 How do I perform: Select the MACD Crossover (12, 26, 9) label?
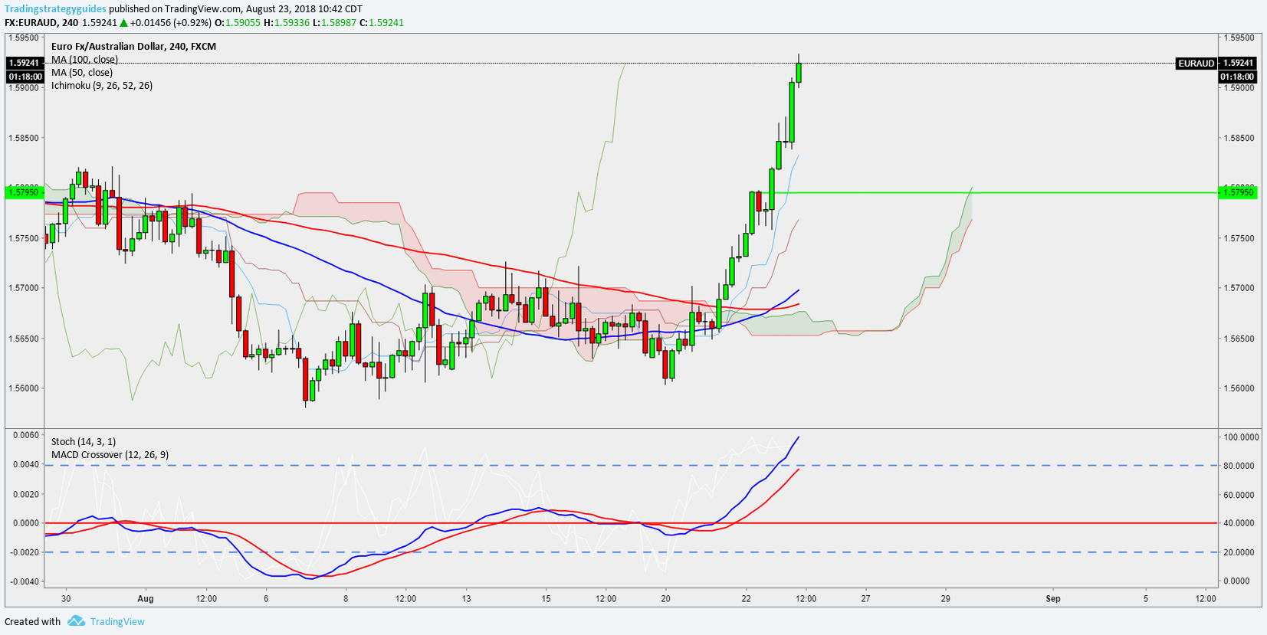(110, 455)
